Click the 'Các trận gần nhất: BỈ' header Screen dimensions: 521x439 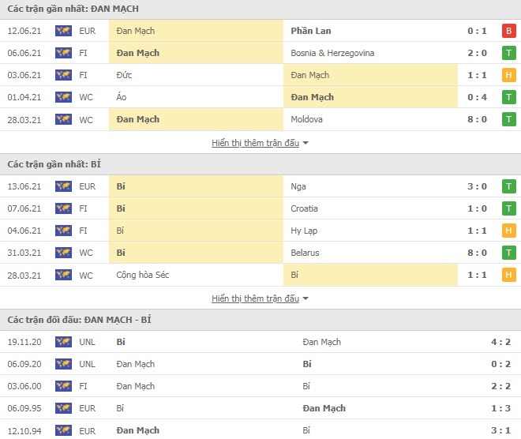pos(54,164)
